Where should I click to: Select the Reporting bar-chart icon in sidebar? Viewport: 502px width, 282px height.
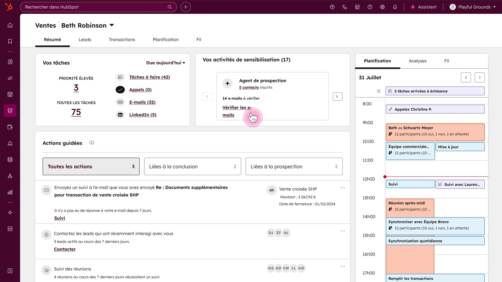coord(10,192)
